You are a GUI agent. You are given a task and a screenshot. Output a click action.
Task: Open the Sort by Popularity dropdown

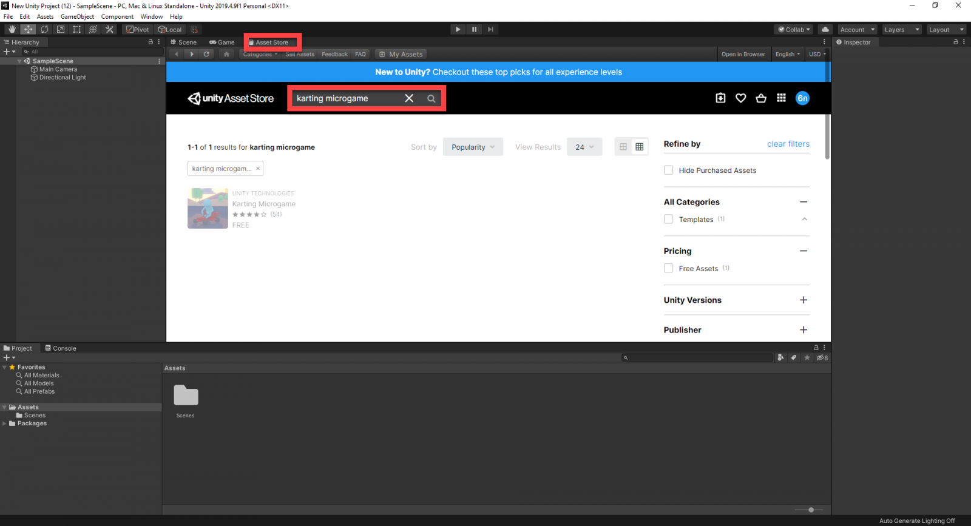pyautogui.click(x=473, y=147)
